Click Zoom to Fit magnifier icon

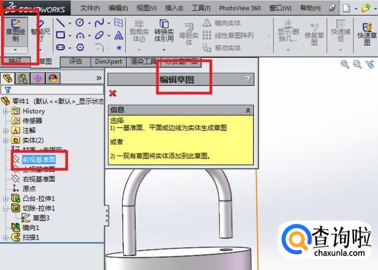[345, 64]
